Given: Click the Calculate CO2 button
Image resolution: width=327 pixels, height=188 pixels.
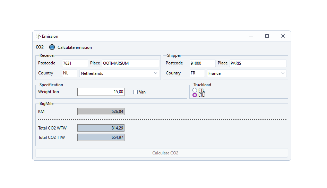Looking at the screenshot, I should tap(162, 153).
